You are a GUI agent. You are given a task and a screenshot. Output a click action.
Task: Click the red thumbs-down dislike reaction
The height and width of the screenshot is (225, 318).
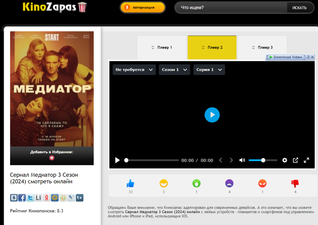point(295,184)
